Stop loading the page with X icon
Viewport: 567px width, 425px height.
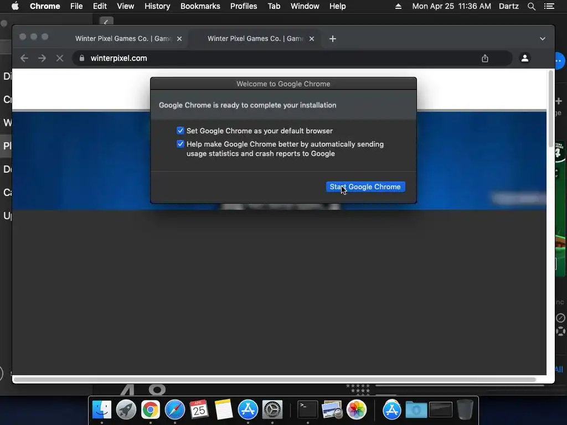pyautogui.click(x=60, y=58)
